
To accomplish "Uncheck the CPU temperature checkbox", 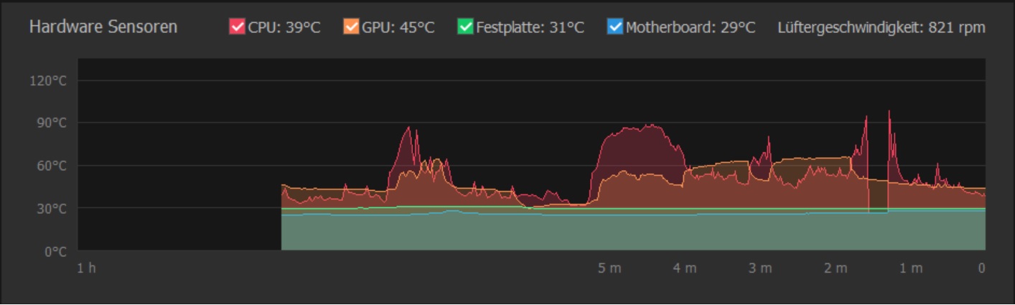I will tap(237, 28).
